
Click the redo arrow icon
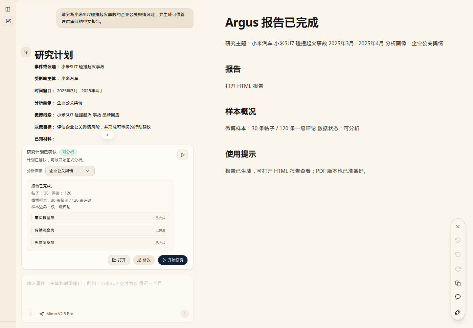(458, 269)
